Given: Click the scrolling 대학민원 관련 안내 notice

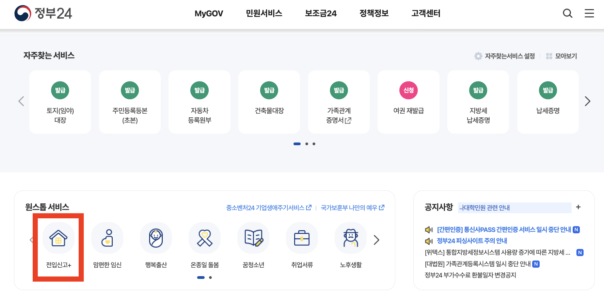Looking at the screenshot, I should coord(515,208).
